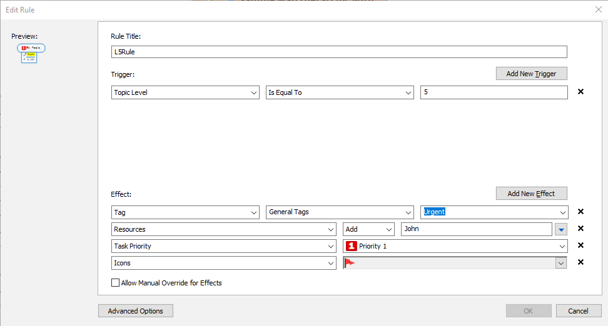Delete the Resources effect row

(580, 229)
